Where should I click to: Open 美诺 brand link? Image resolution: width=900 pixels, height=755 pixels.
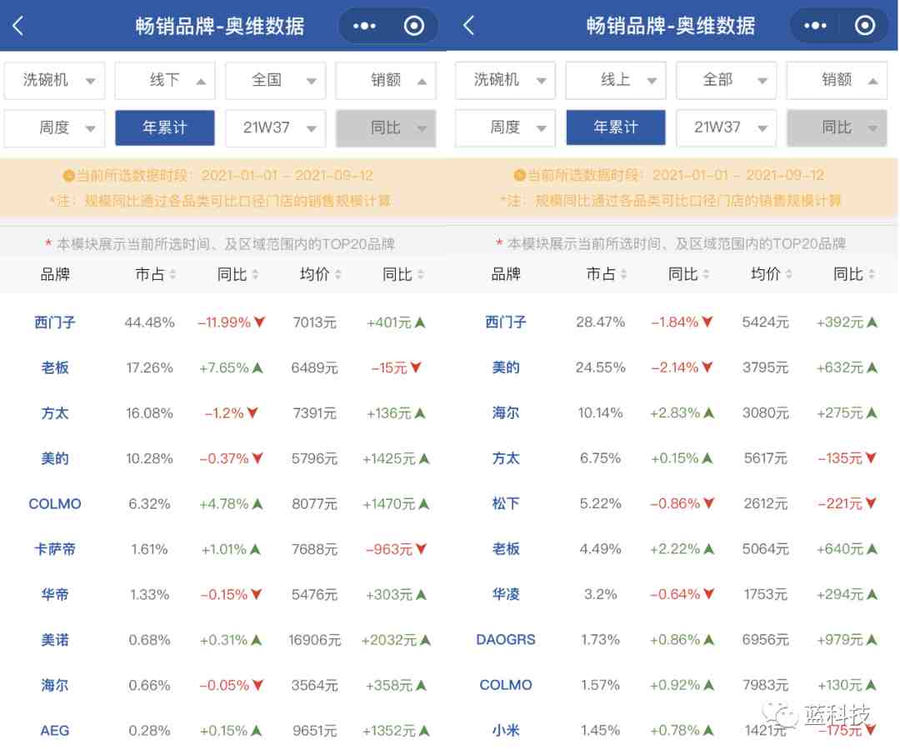tap(54, 640)
